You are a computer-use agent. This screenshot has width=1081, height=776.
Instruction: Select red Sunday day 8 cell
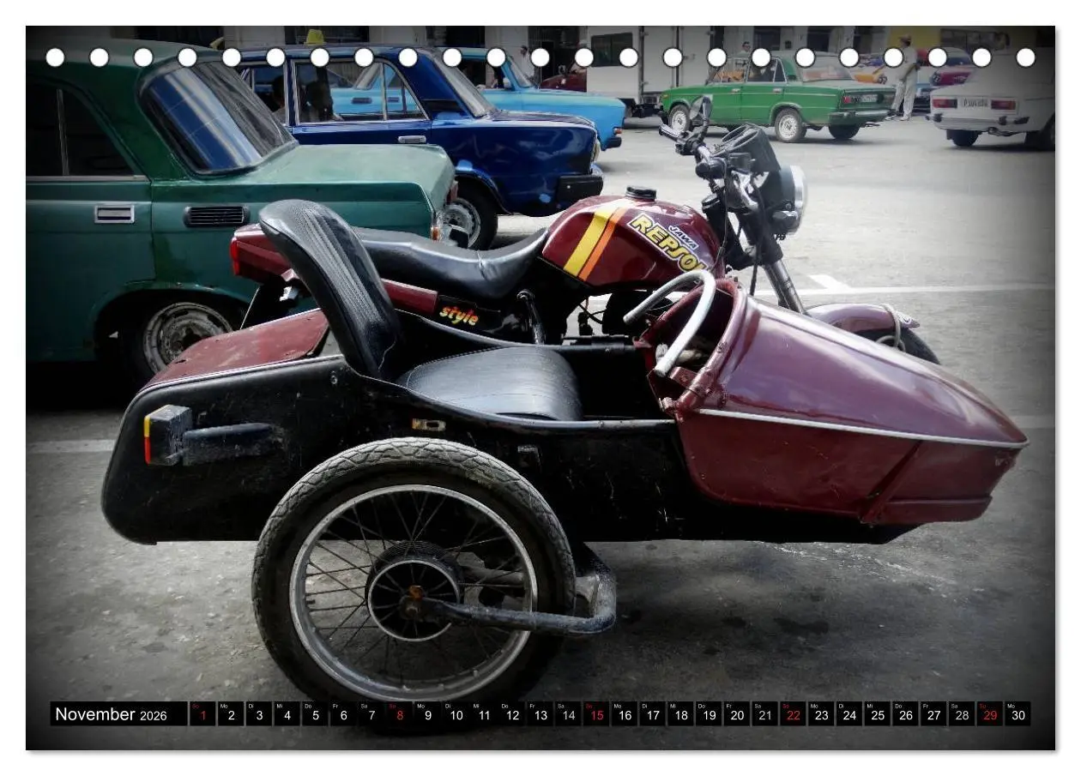point(399,713)
